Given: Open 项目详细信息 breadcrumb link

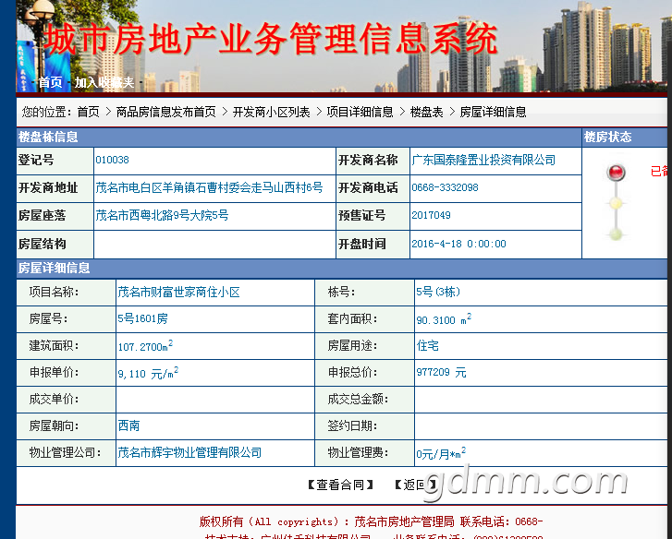Looking at the screenshot, I should 360,112.
